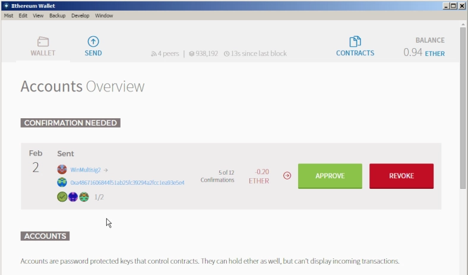Viewport: 468px width, 275px height.
Task: Open the Mist menu
Action: (8, 15)
